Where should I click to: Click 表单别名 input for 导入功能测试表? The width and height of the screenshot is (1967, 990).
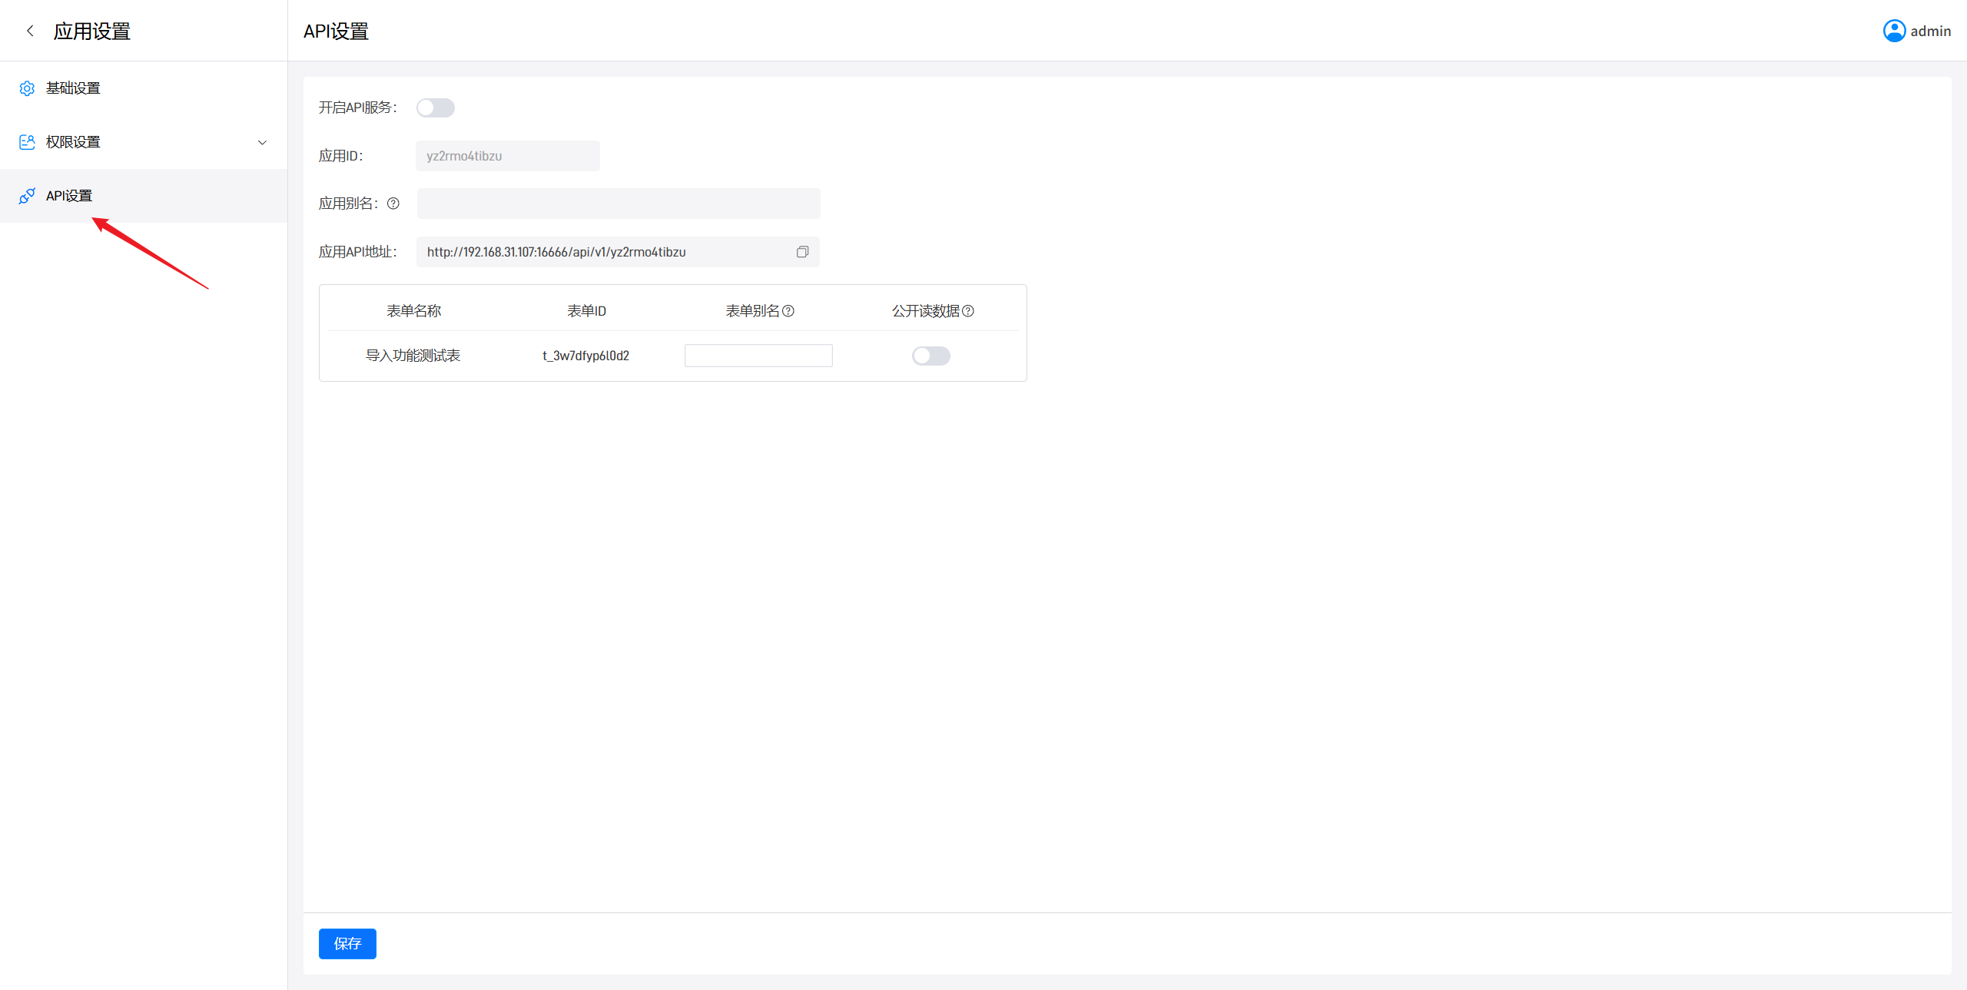(x=758, y=356)
